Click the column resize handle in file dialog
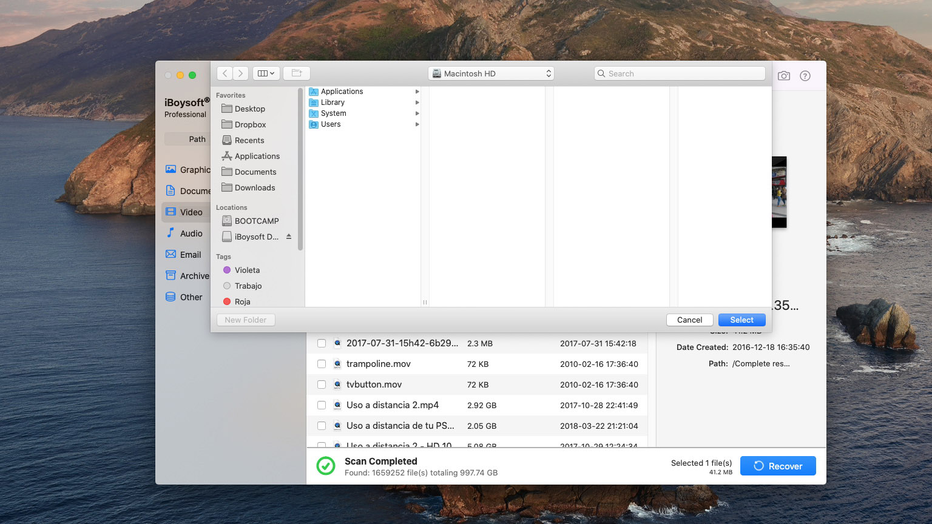 click(425, 302)
